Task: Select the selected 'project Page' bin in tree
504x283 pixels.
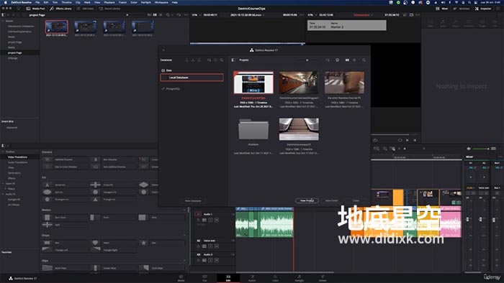Action: click(15, 52)
